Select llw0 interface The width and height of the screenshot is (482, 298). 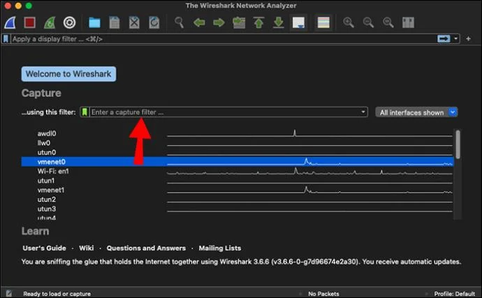coord(43,143)
